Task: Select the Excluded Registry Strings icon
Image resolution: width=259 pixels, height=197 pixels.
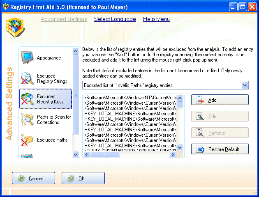Action: pyautogui.click(x=28, y=78)
